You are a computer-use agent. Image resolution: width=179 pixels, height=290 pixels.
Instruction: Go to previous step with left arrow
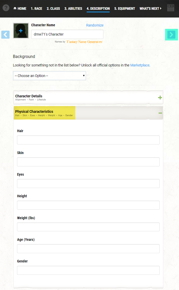click(x=5, y=35)
